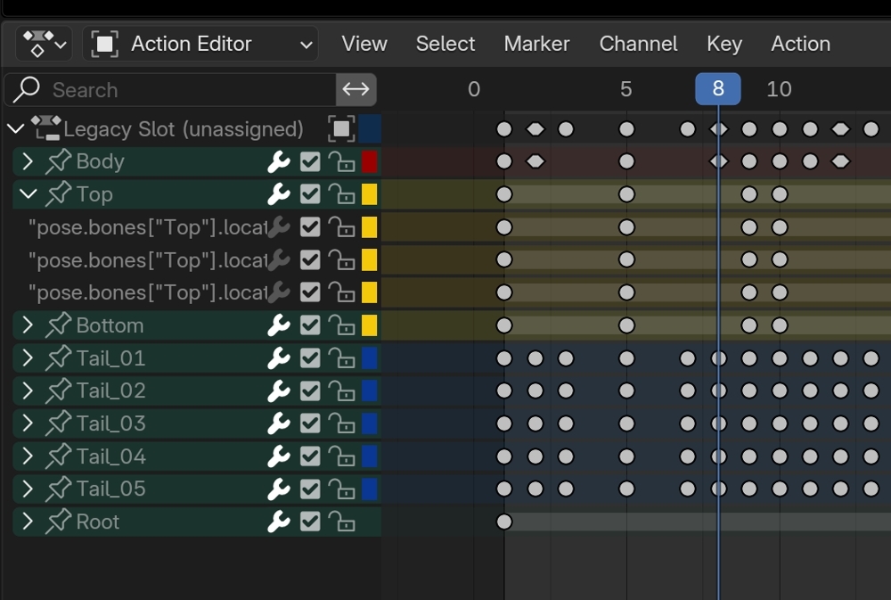Mute the Body channel checkbox
The height and width of the screenshot is (600, 891).
(x=310, y=162)
